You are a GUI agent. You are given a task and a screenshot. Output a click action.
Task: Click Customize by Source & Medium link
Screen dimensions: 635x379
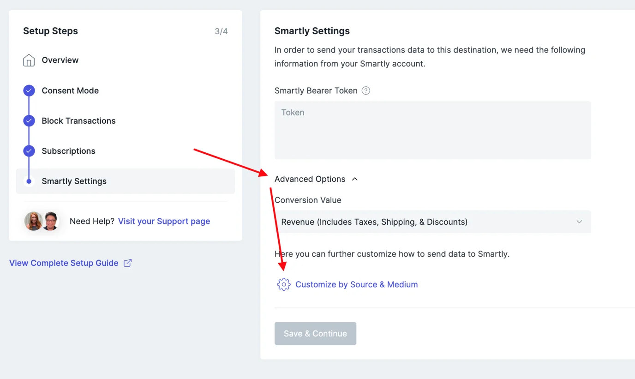coord(356,284)
